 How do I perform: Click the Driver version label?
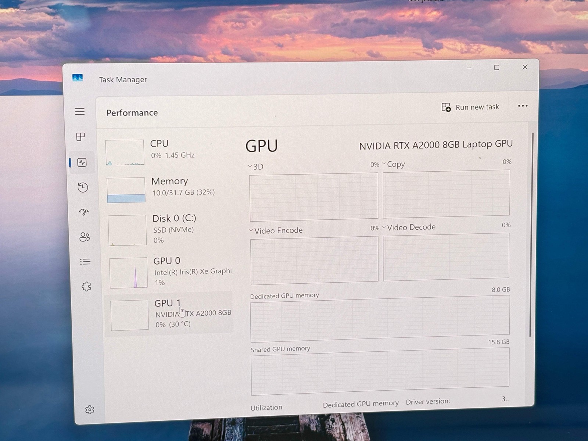428,402
